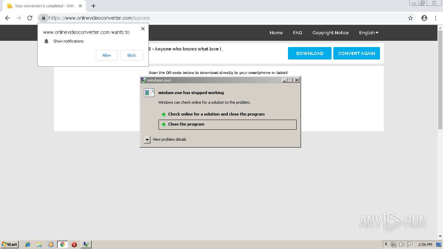Image resolution: width=443 pixels, height=249 pixels.
Task: Show hidden tray icons arrow
Action: pyautogui.click(x=386, y=244)
